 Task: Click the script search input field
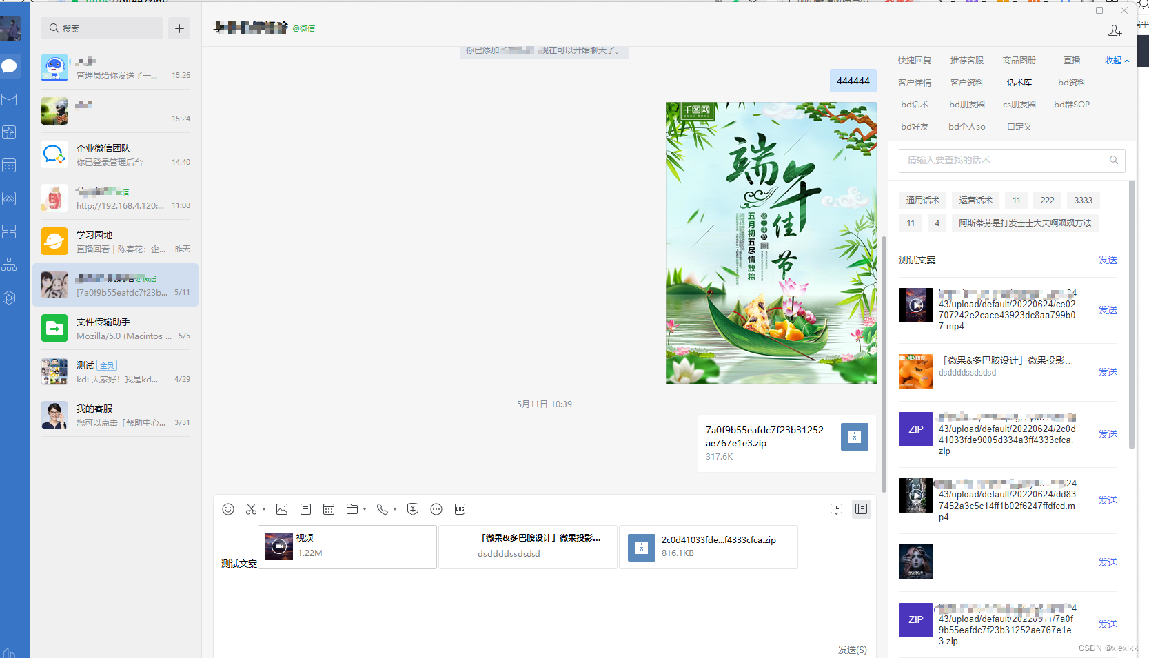pos(1012,161)
